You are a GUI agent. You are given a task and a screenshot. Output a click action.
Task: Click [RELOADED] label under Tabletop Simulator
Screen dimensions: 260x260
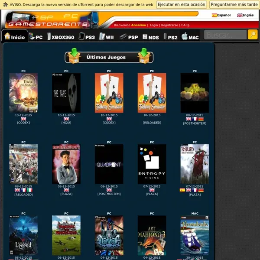click(152, 123)
